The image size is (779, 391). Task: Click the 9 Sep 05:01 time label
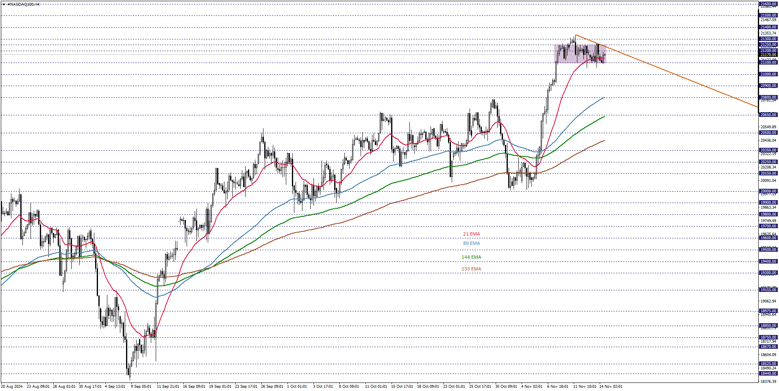click(x=141, y=387)
